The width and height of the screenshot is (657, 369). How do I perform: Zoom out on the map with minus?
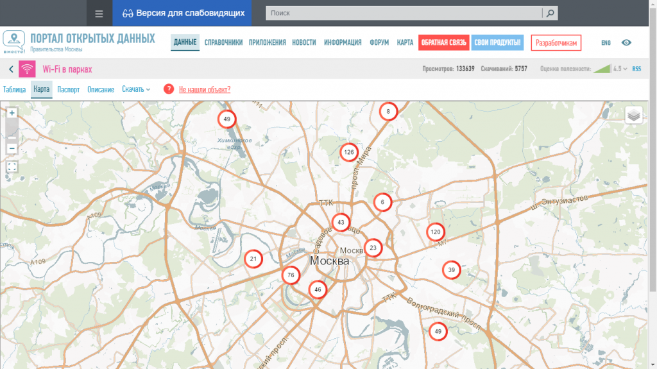tap(12, 148)
